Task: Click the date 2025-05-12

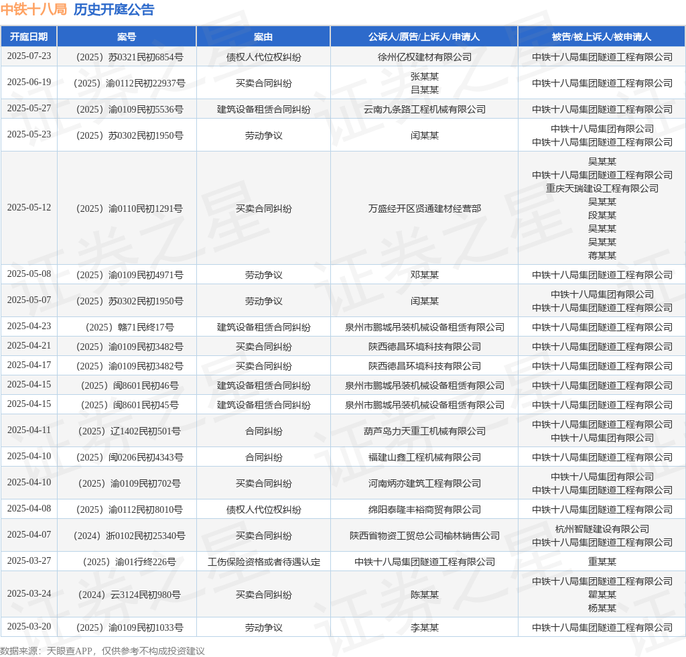Action: click(x=29, y=207)
